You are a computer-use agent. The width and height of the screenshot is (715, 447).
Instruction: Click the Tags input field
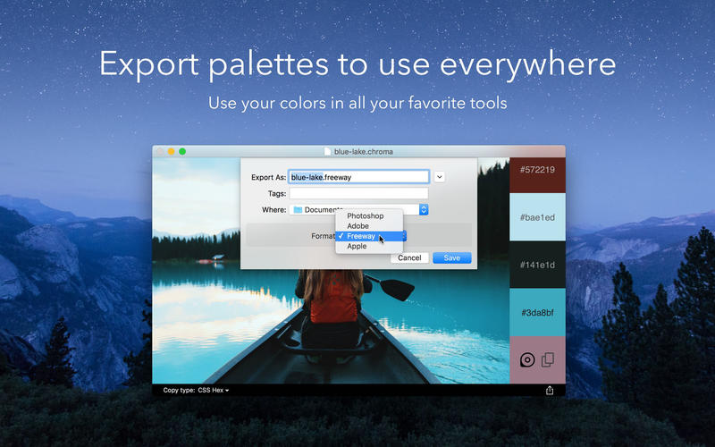click(x=359, y=193)
